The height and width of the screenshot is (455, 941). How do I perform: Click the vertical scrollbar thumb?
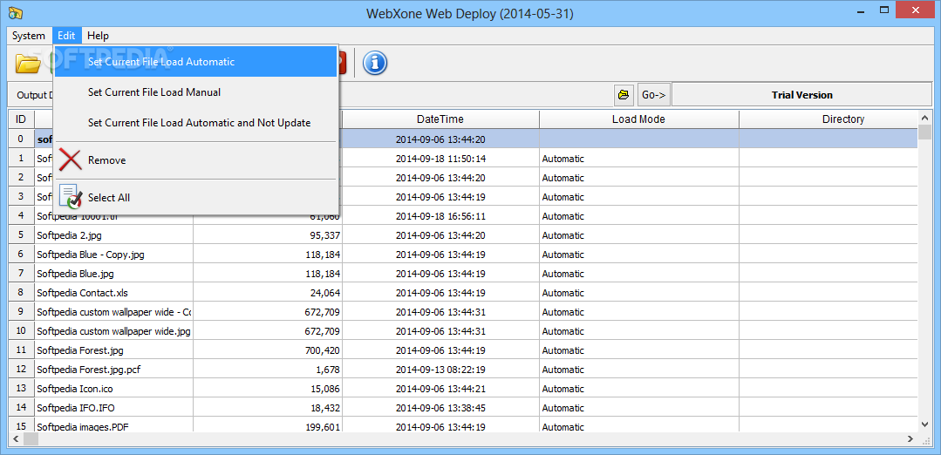pos(924,132)
